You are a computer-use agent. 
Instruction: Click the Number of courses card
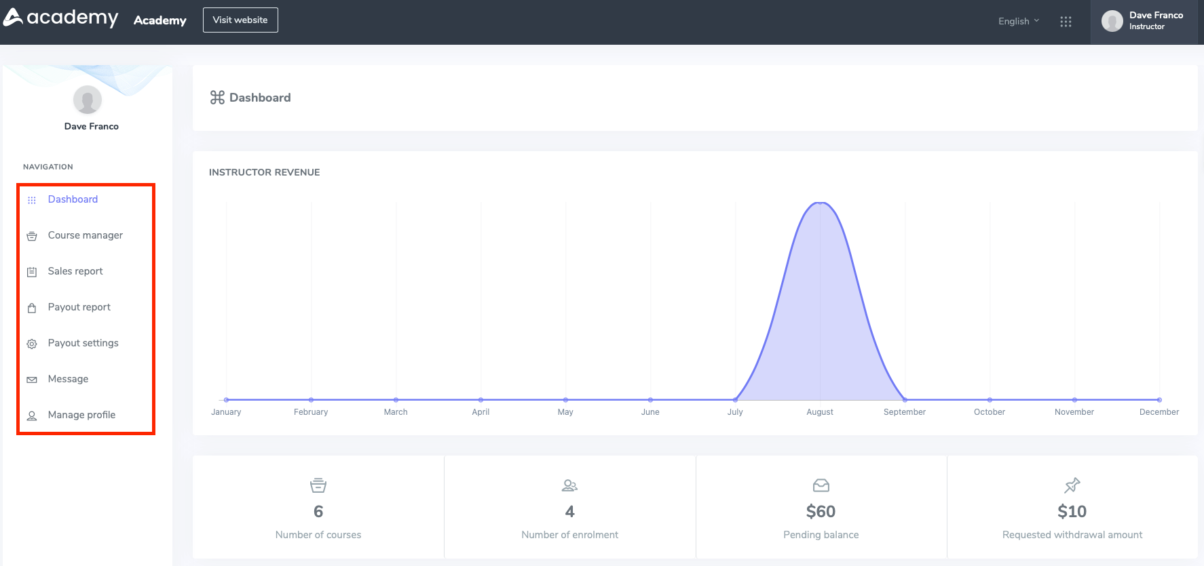click(318, 507)
